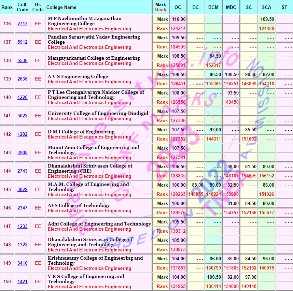This screenshot has height=291, width=293.
Task: Click the College Name column header
Action: (61, 8)
